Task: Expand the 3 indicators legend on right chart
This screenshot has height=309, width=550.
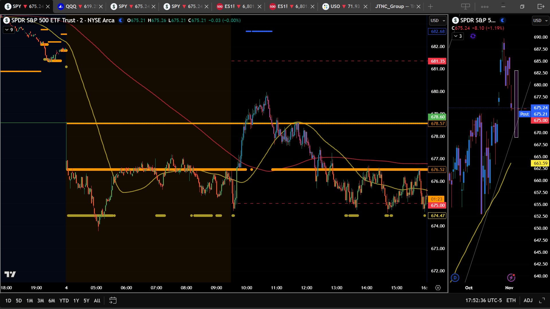Action: 458,36
